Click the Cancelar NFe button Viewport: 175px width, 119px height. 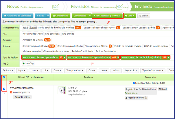point(60,16)
